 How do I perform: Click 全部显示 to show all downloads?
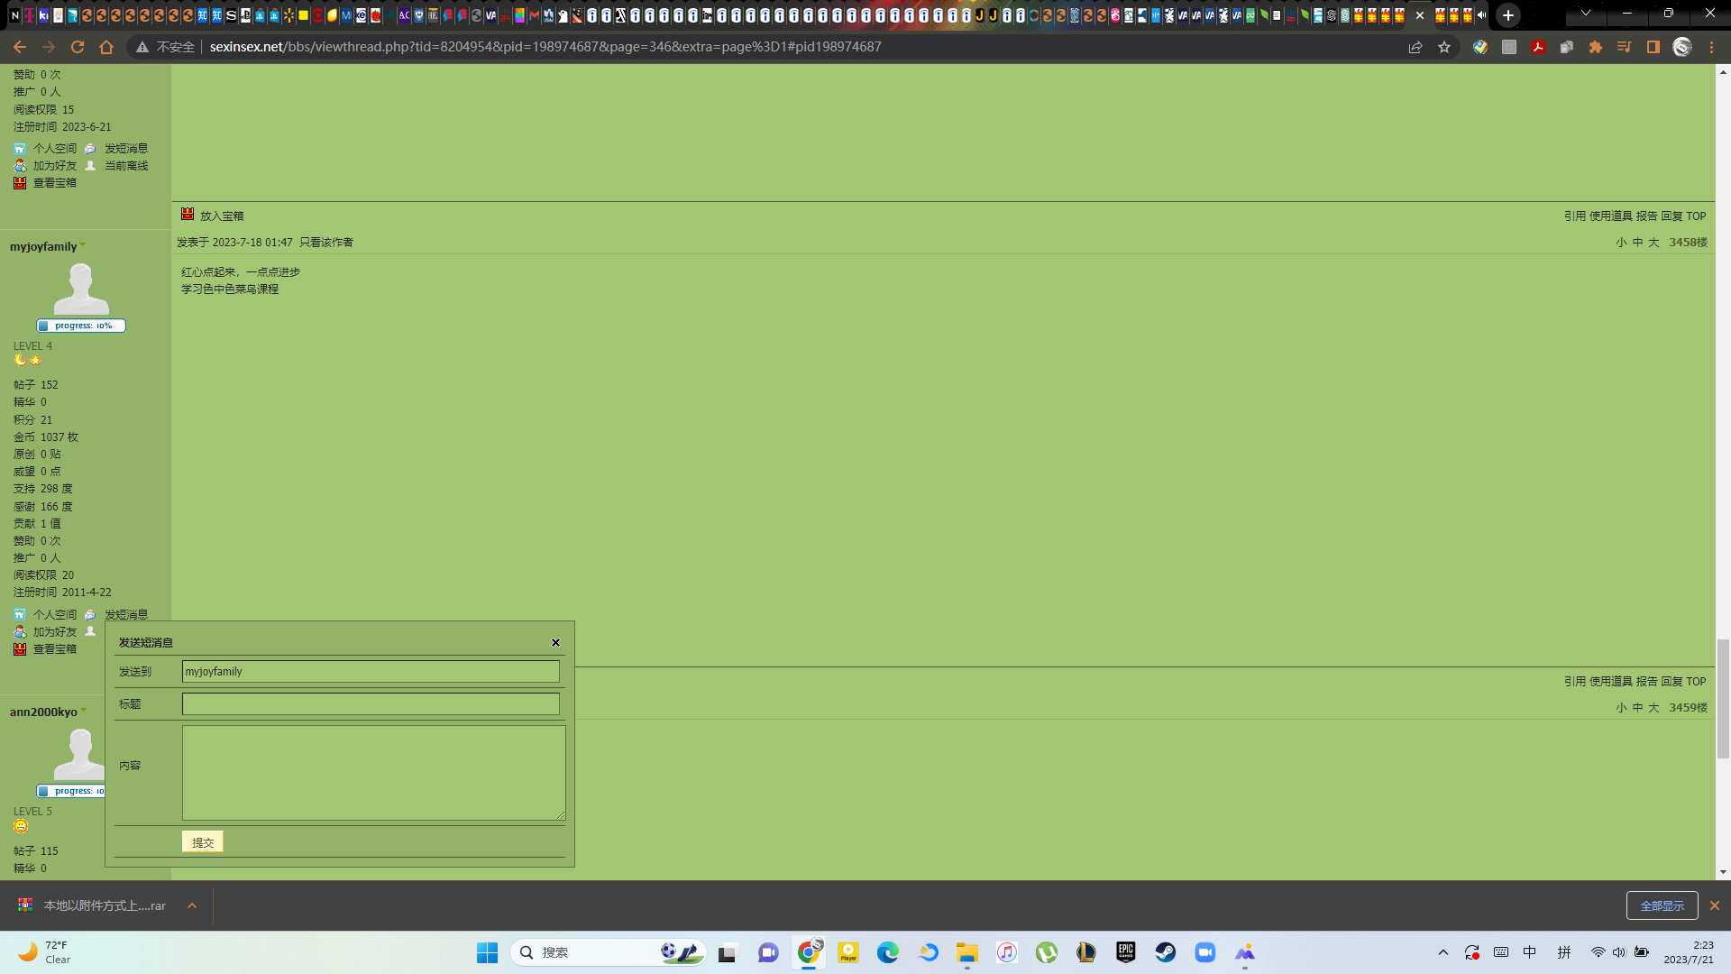click(1662, 905)
